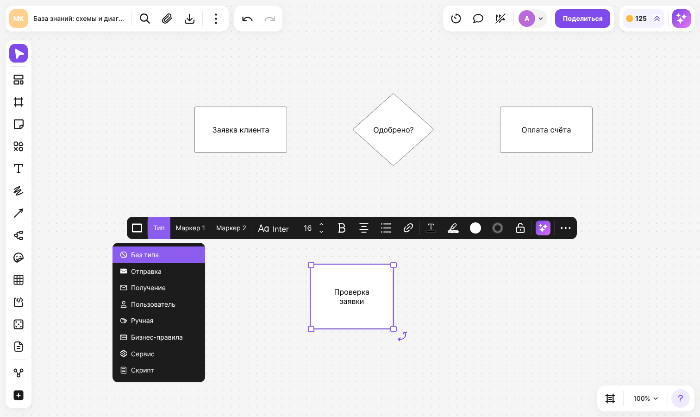Open the templates panel in sidebar
This screenshot has height=417, width=700.
[19, 80]
